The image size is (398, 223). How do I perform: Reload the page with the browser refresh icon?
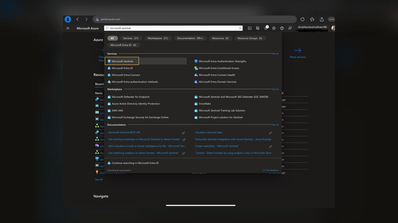(x=302, y=19)
